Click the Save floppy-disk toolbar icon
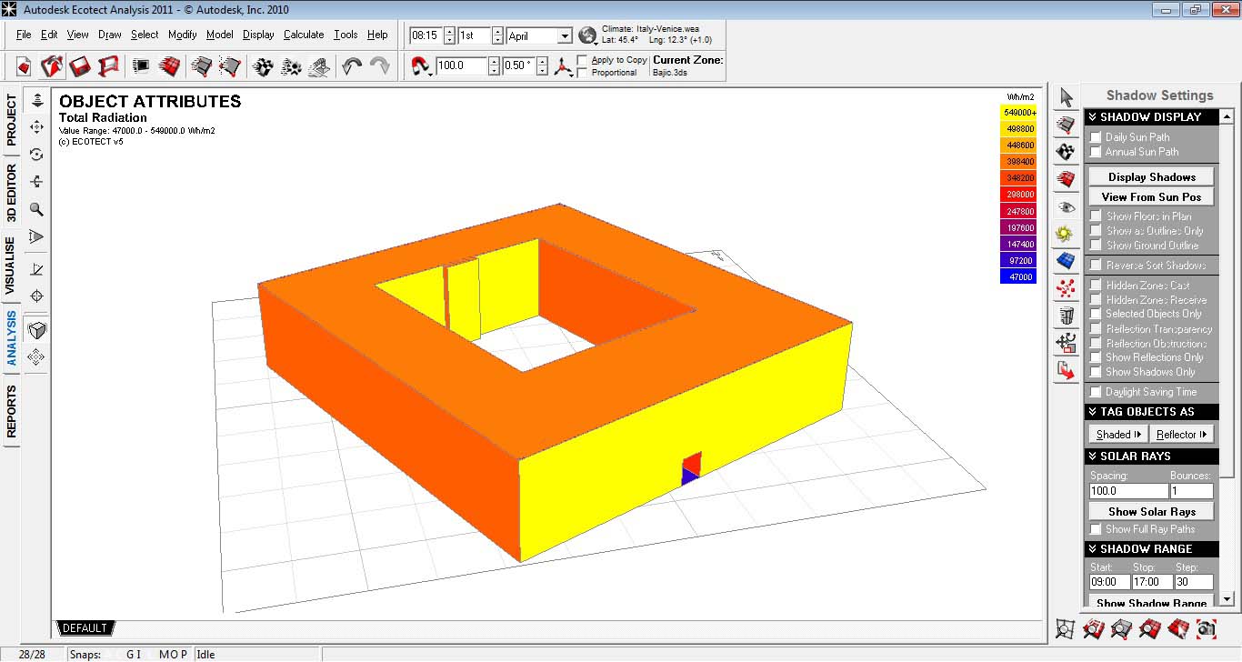 pos(81,66)
